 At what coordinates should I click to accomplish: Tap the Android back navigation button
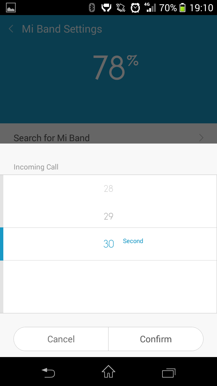48,372
